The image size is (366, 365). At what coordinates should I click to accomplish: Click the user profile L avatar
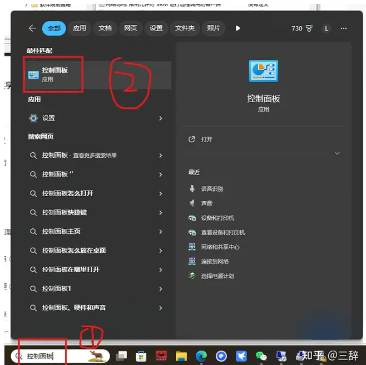[327, 28]
